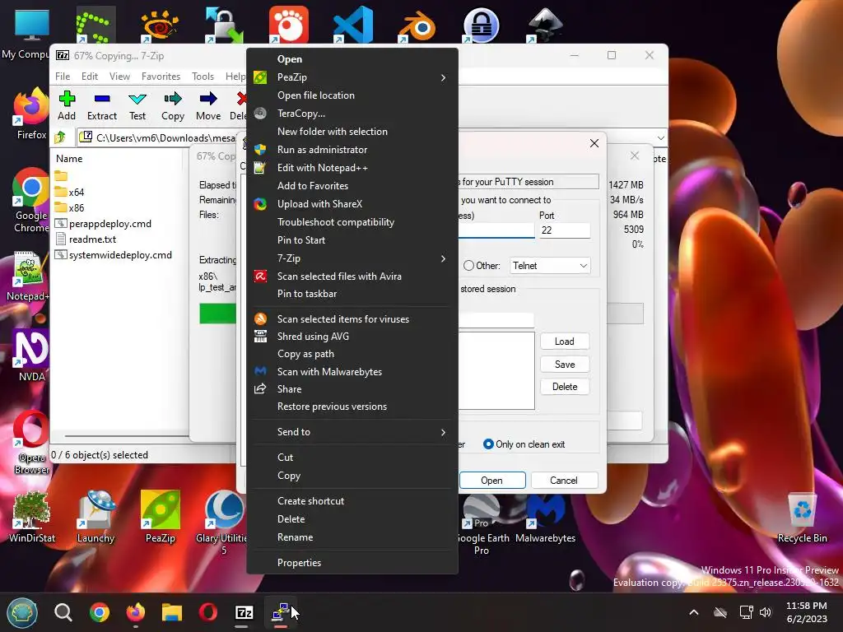Select the x86 folder in 7-Zip
The image size is (843, 632).
click(70, 208)
